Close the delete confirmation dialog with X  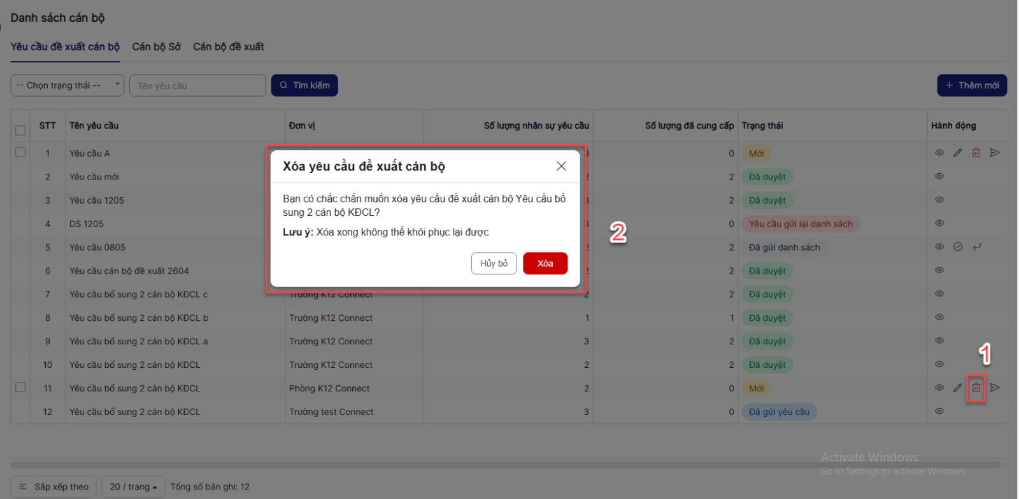pos(561,166)
